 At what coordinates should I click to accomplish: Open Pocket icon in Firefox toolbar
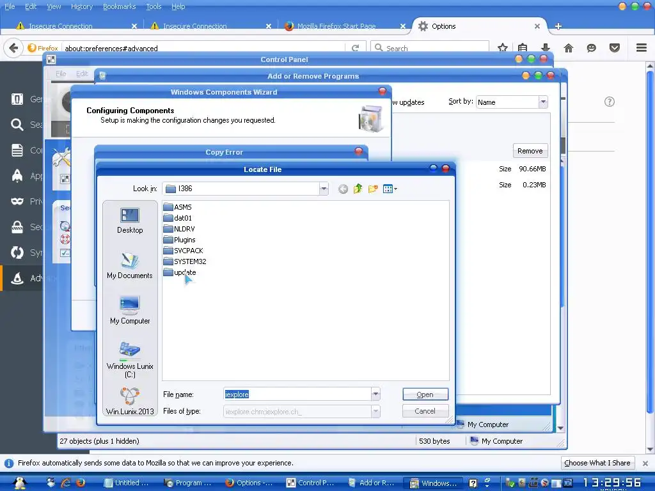click(615, 48)
